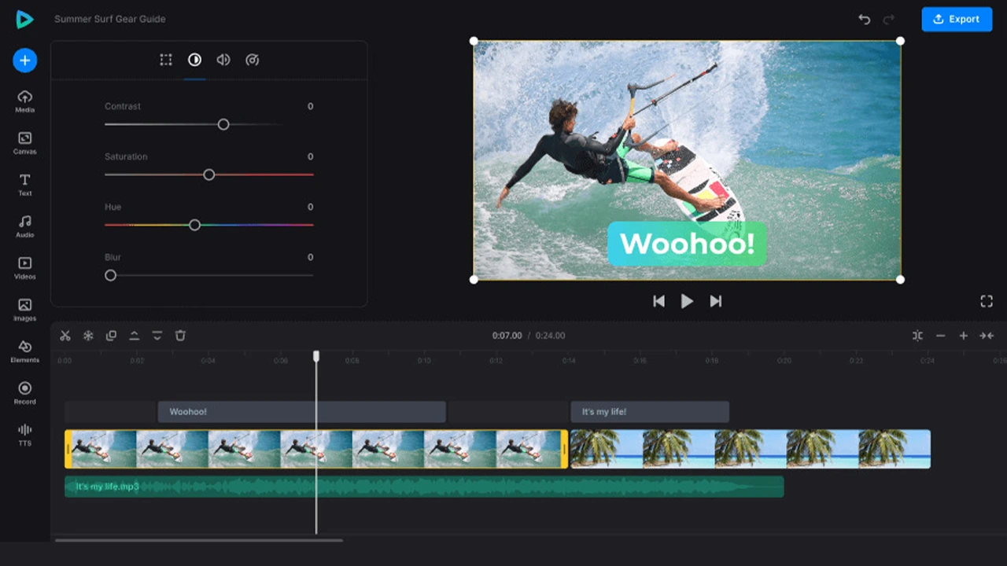The height and width of the screenshot is (566, 1007).
Task: Start the Record tool
Action: pyautogui.click(x=24, y=392)
